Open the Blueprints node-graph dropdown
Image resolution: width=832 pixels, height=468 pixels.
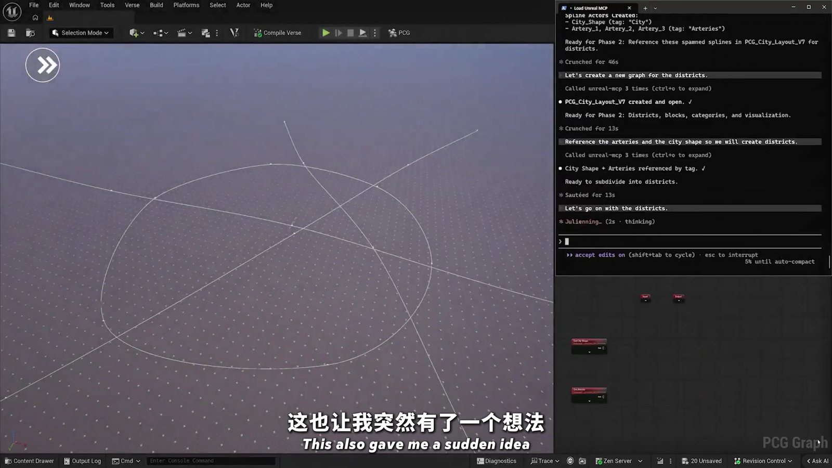coord(160,33)
